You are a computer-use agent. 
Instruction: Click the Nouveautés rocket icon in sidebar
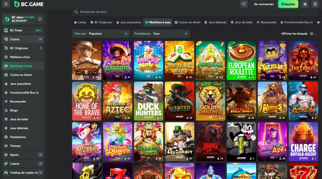6,101
